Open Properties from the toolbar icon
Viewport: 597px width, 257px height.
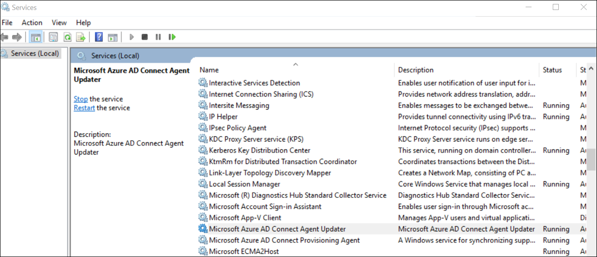coord(53,37)
